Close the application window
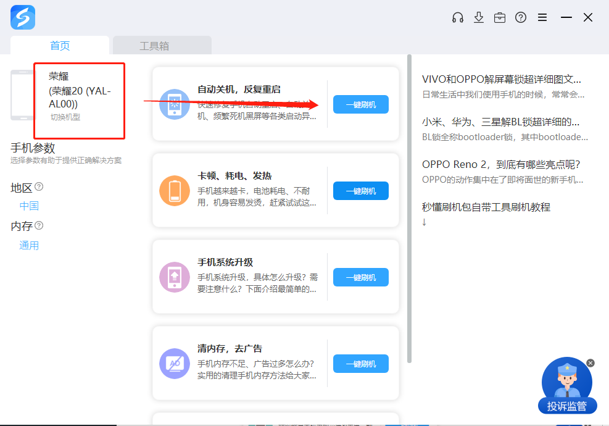The width and height of the screenshot is (609, 426). 588,17
